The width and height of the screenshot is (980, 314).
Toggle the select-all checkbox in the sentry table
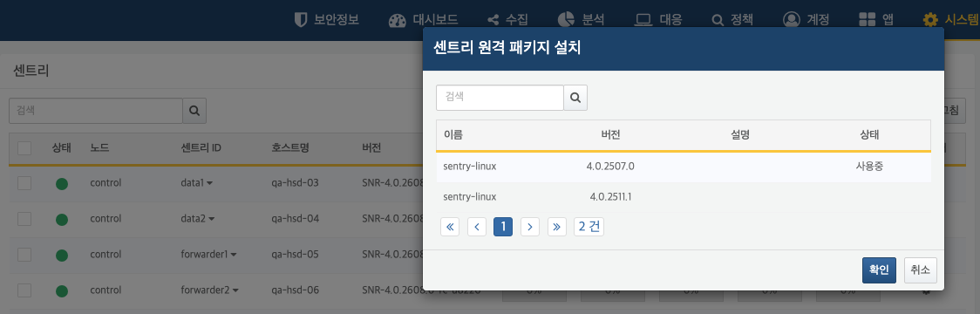pos(24,148)
